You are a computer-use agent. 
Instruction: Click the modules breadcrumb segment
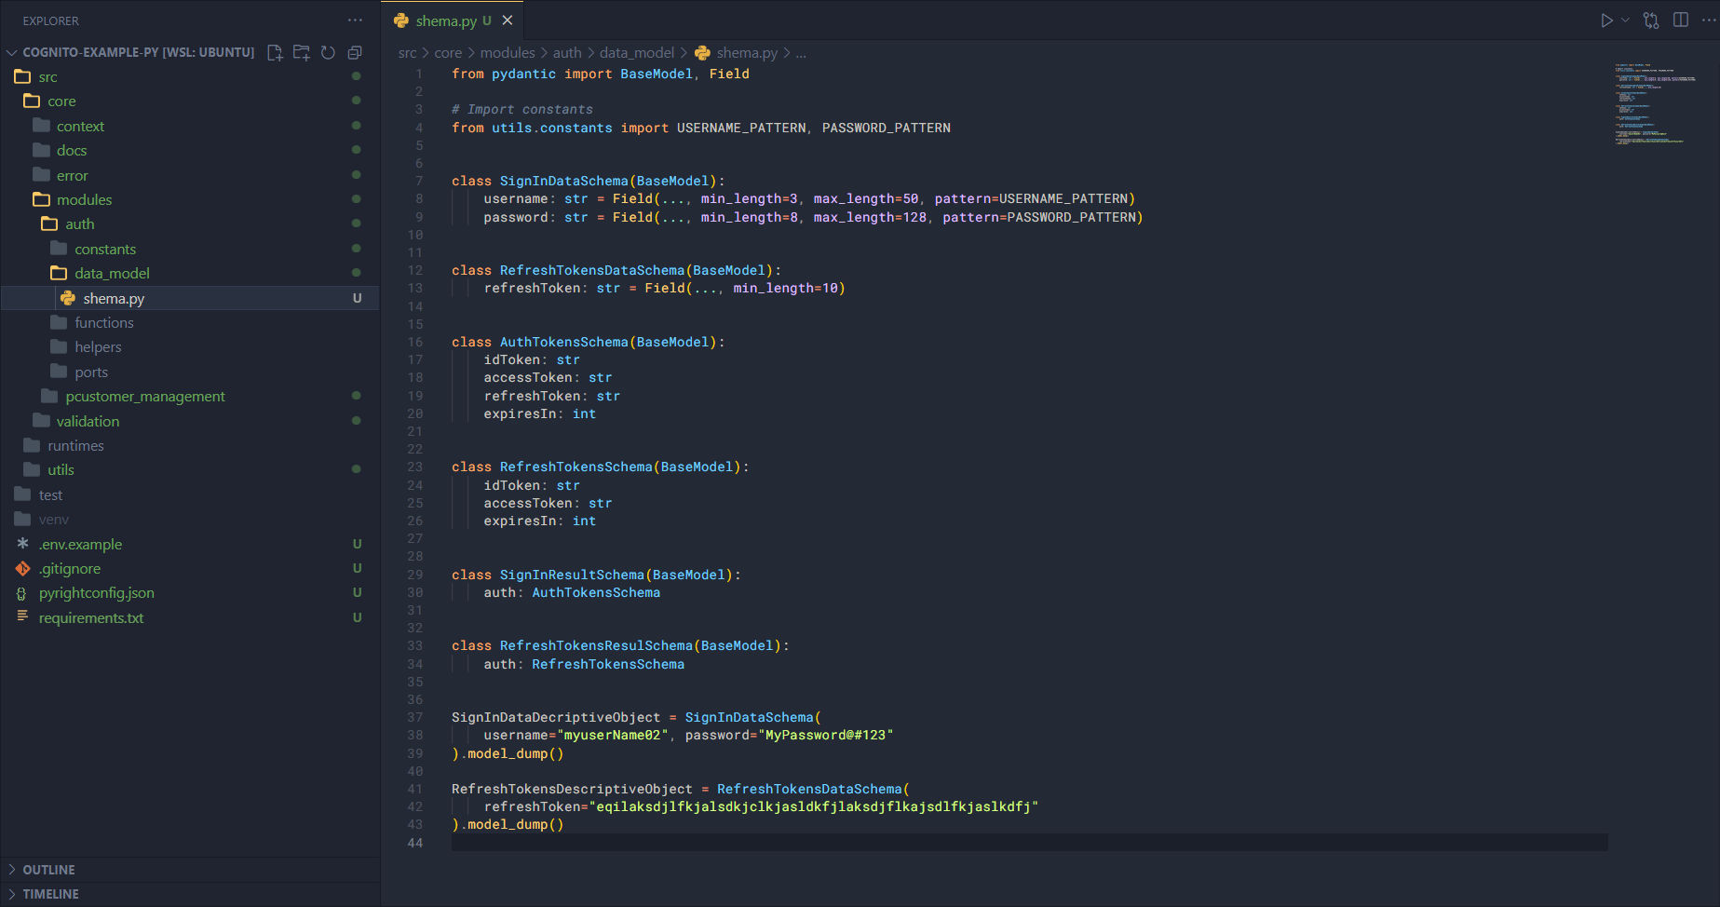coord(508,53)
